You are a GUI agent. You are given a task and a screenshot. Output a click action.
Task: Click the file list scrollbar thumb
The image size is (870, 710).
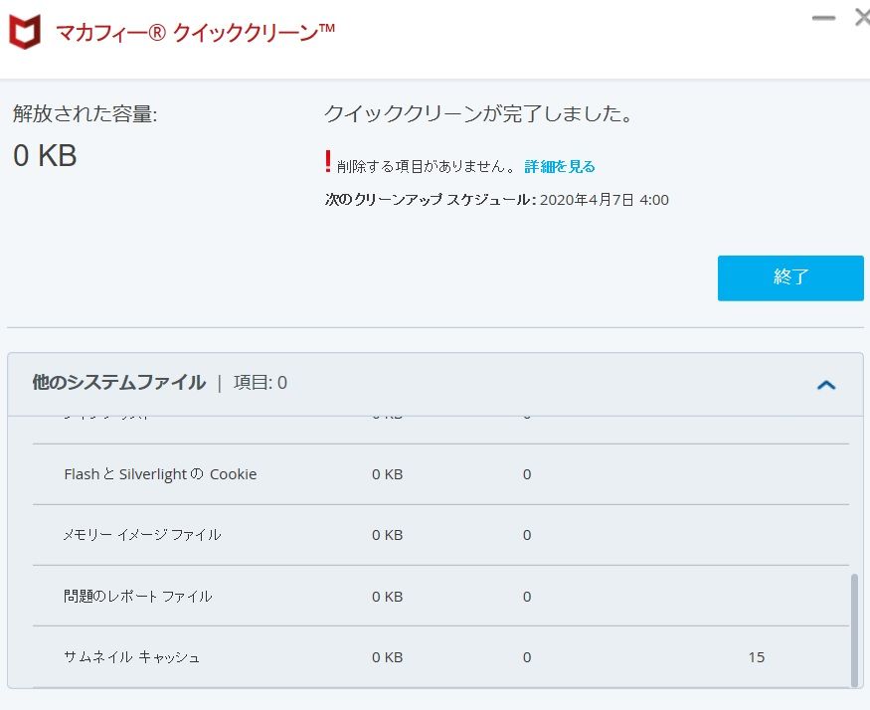[854, 628]
